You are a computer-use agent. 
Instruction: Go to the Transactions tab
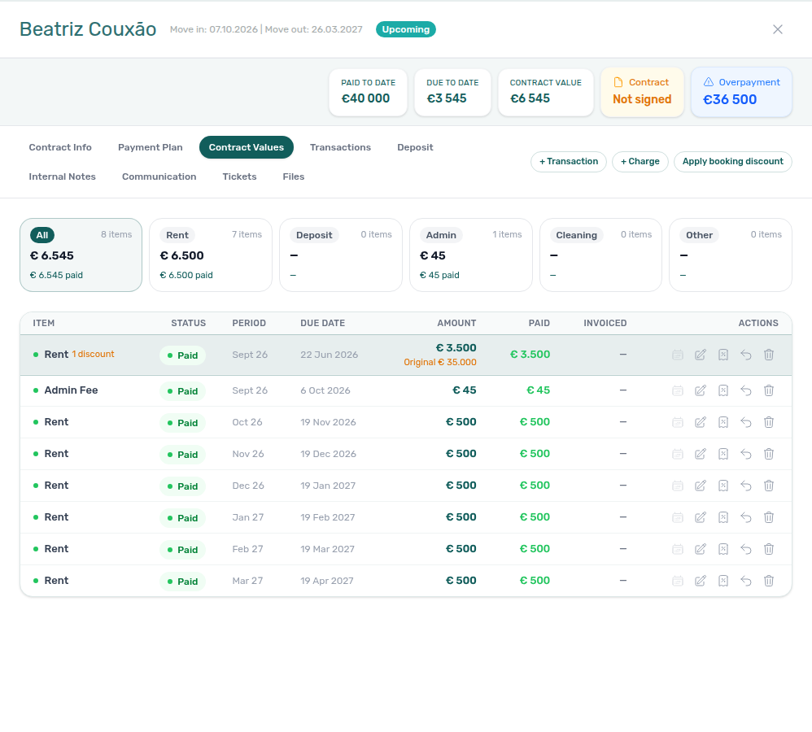pos(340,147)
